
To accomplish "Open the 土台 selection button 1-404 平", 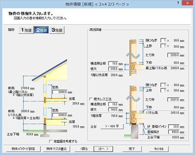I will tap(112, 126).
